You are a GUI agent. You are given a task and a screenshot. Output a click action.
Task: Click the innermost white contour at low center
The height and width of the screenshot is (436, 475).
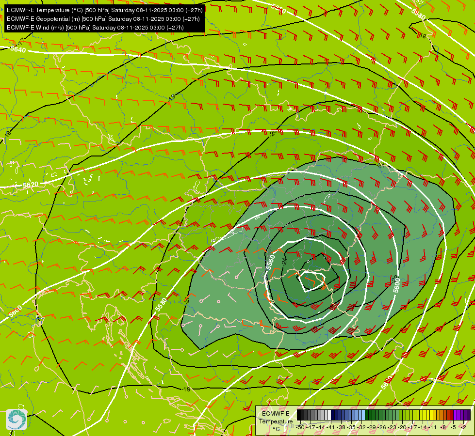(312, 281)
